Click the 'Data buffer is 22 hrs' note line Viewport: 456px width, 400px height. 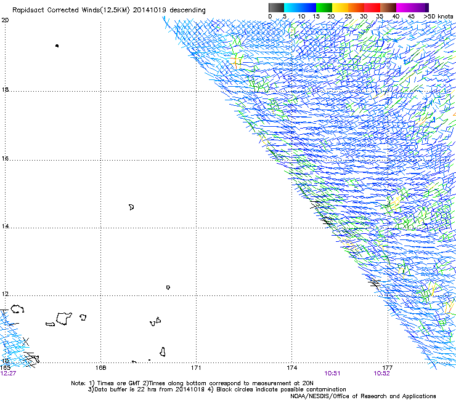217,390
